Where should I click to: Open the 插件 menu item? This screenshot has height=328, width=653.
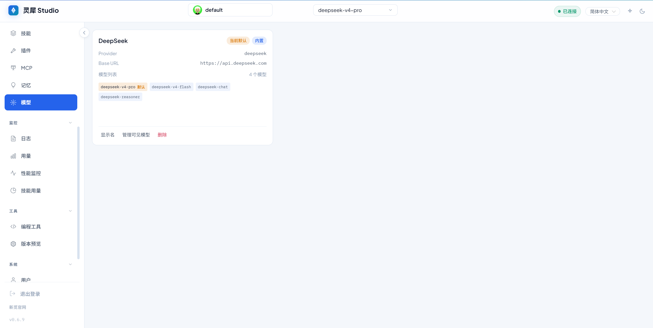(x=41, y=51)
